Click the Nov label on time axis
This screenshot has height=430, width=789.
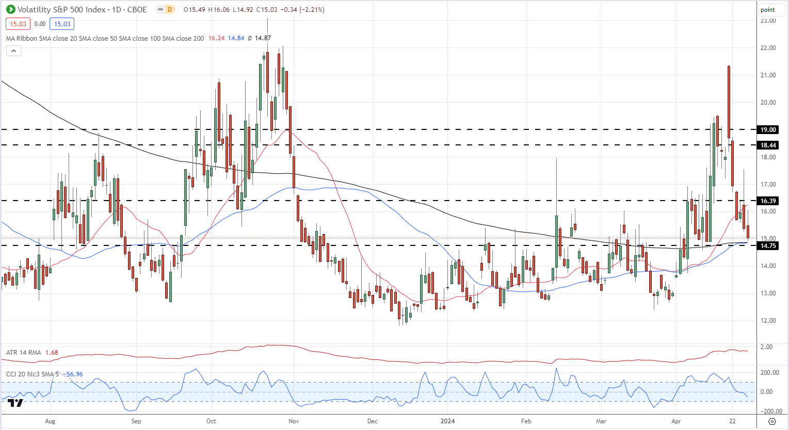(294, 421)
